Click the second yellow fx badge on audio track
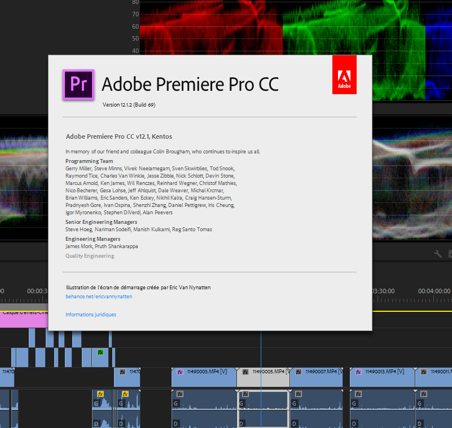The height and width of the screenshot is (428, 452). 125,394
